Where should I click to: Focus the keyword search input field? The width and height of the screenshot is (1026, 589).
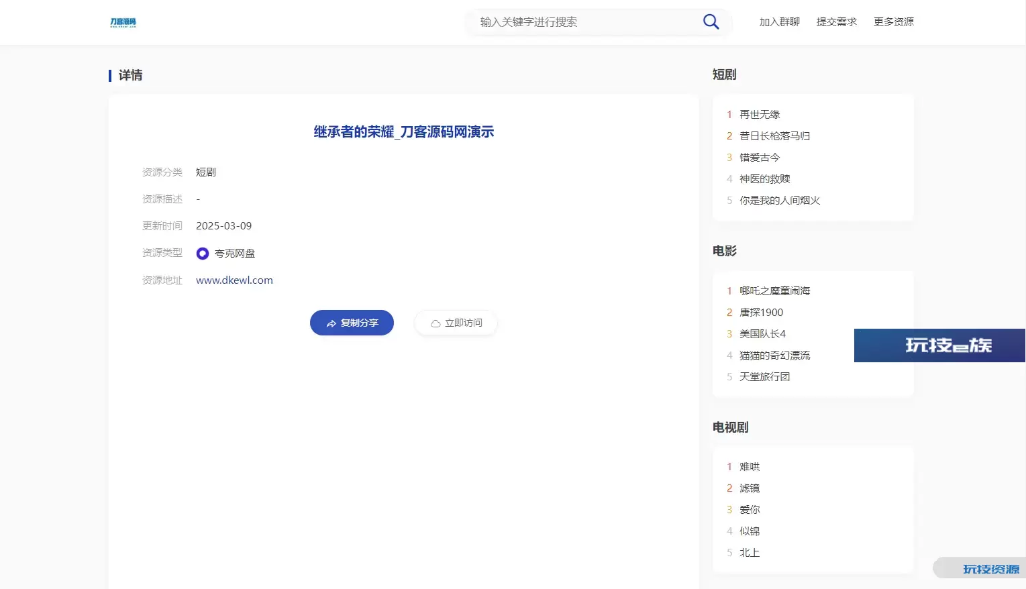[x=584, y=22]
